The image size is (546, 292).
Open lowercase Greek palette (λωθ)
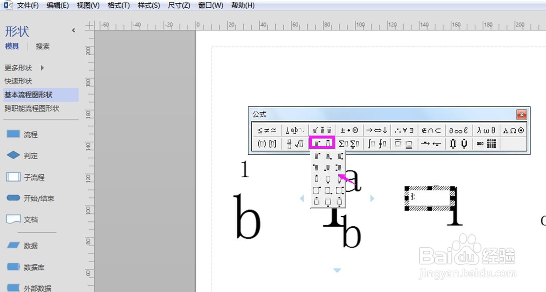point(486,130)
